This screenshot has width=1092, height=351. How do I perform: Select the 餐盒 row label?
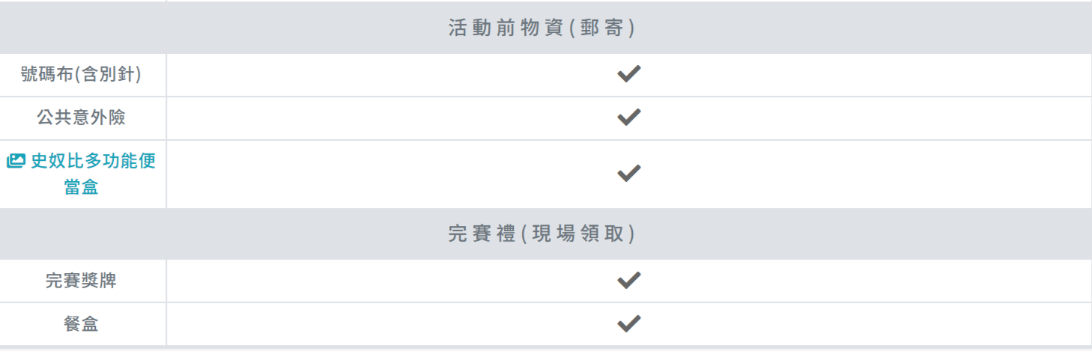81,324
